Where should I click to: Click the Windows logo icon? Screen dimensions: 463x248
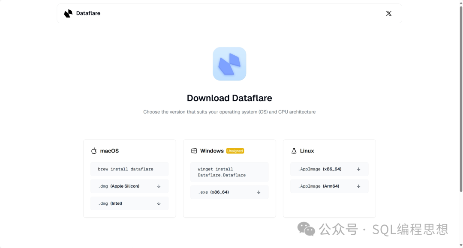click(194, 151)
